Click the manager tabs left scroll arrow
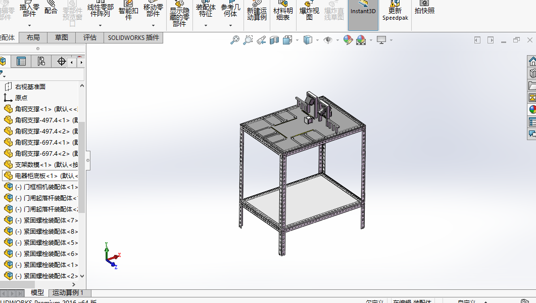The height and width of the screenshot is (303, 536). pyautogui.click(x=71, y=62)
